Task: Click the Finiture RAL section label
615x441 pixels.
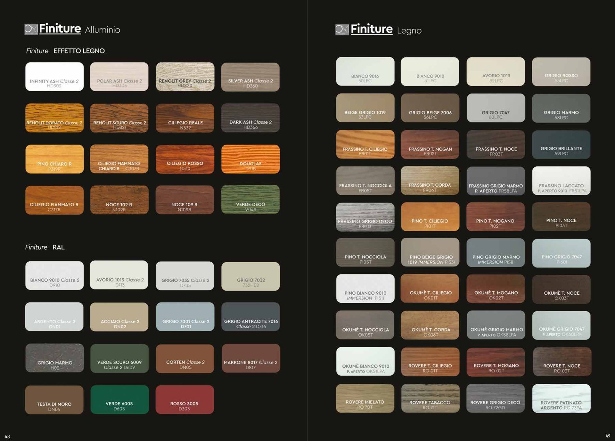Action: click(45, 247)
